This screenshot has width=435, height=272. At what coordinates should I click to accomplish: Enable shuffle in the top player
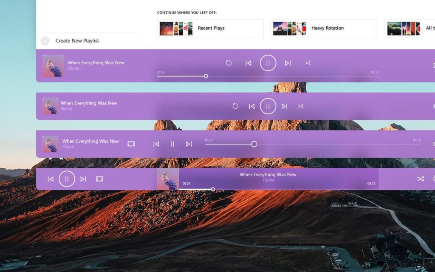coord(308,62)
